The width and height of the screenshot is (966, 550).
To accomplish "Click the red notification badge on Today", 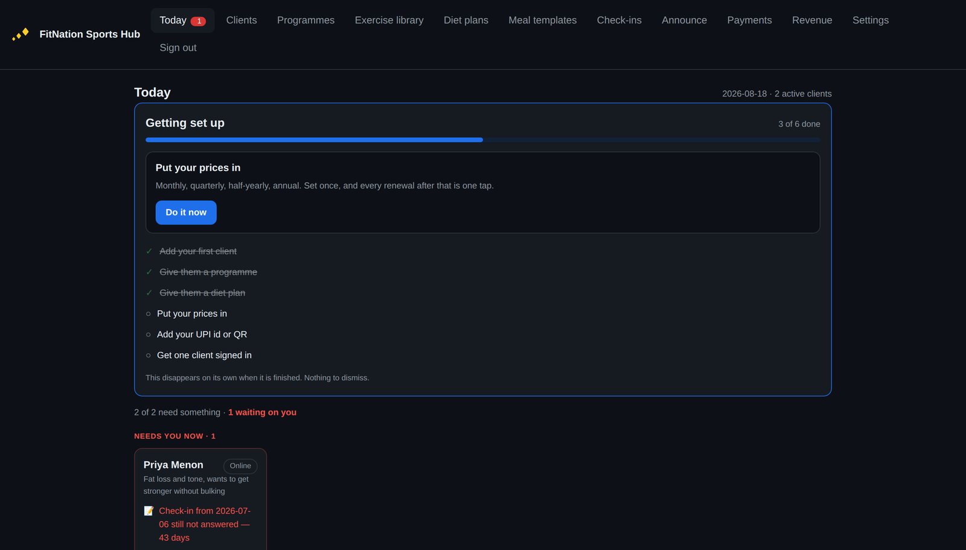I will tap(198, 21).
